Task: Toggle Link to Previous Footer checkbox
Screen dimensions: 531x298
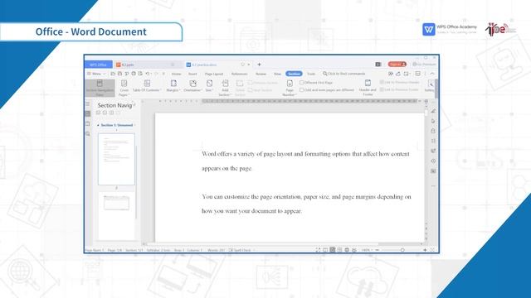Action: tap(382, 89)
